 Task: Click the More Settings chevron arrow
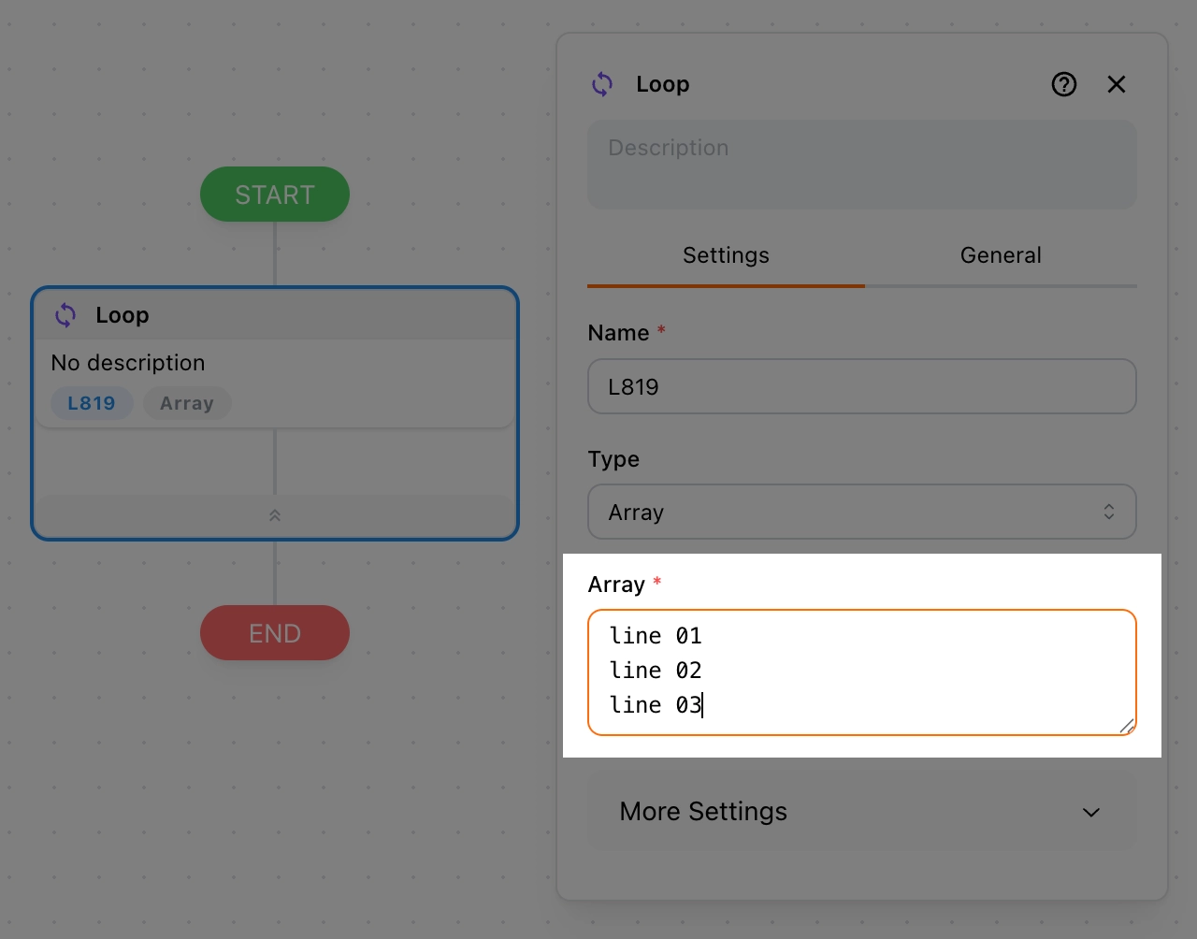[1090, 812]
